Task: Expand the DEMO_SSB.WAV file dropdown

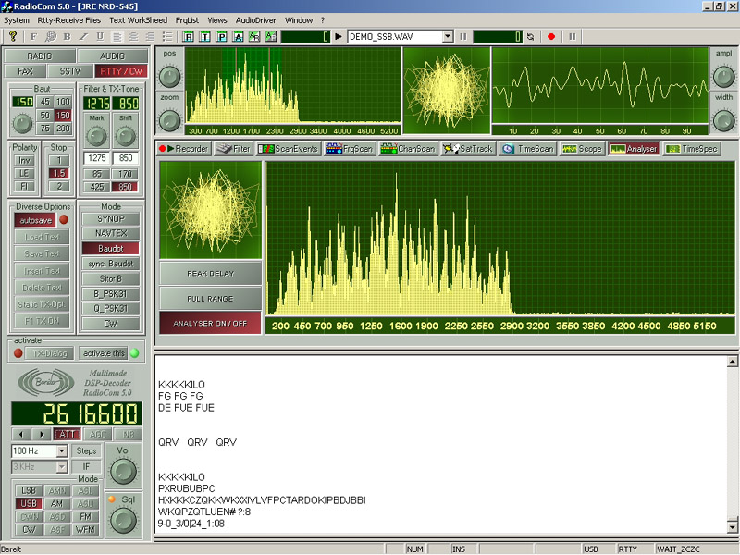Action: pos(448,36)
